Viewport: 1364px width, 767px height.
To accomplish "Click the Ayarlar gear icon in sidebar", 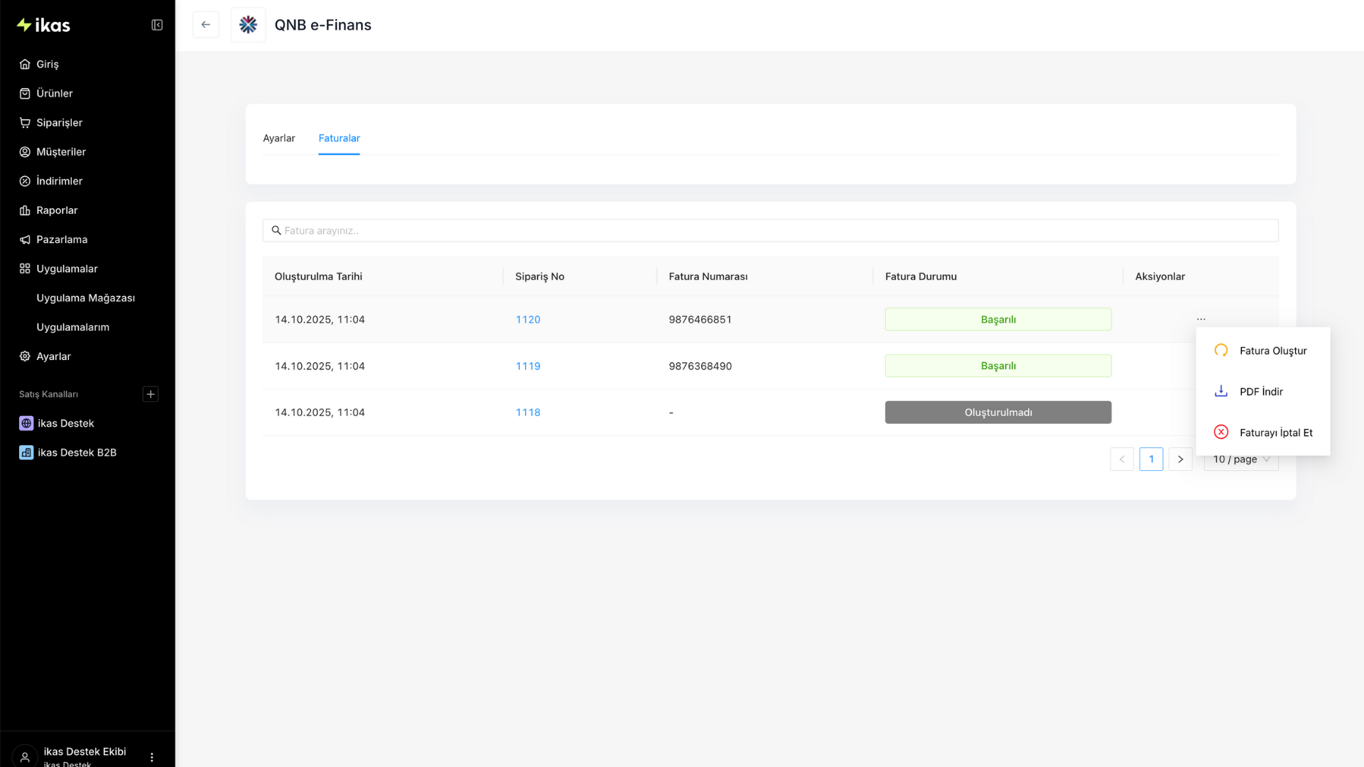I will point(25,357).
